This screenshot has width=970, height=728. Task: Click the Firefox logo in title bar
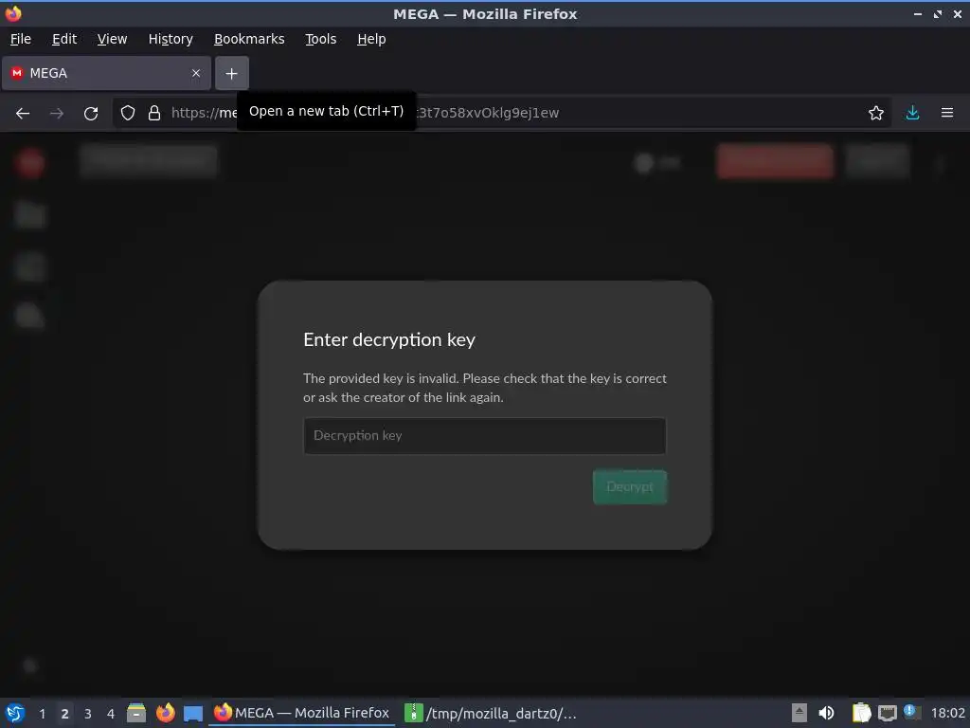(13, 13)
